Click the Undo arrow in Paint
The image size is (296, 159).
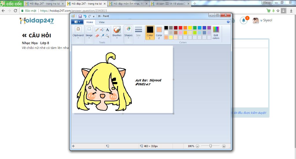click(x=85, y=16)
